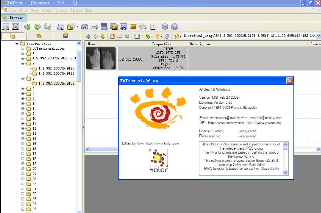Select the 00TempImageBuffer folder

(49, 48)
